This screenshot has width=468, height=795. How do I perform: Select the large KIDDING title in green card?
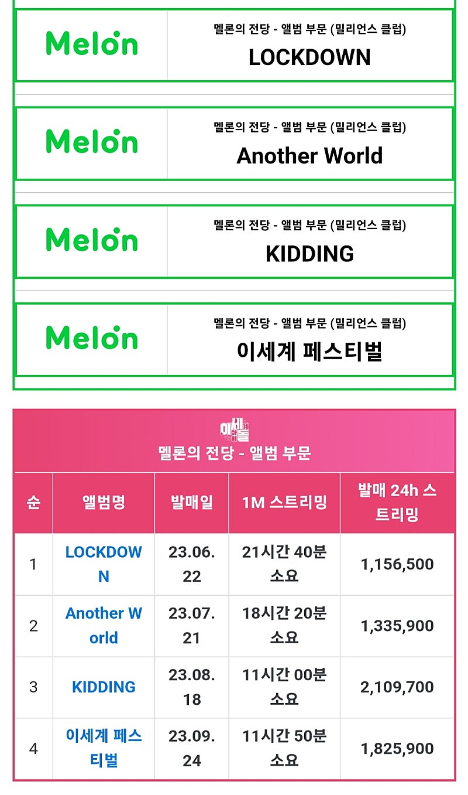point(309,254)
